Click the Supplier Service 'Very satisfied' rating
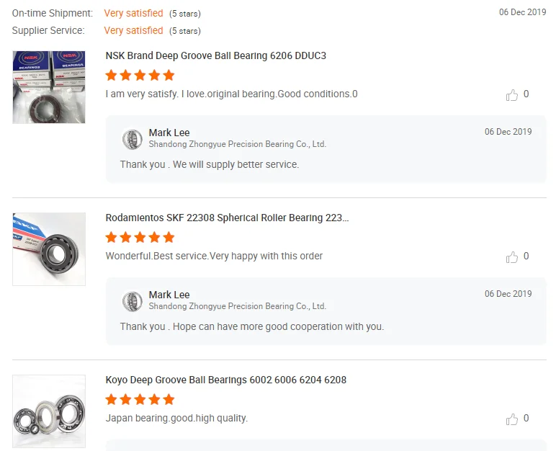Image resolution: width=556 pixels, height=451 pixels. pos(133,30)
